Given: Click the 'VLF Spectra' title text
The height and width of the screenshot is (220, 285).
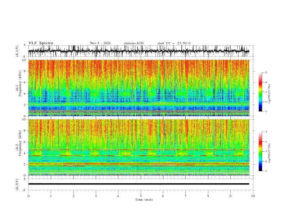Looking at the screenshot, I should point(41,43).
